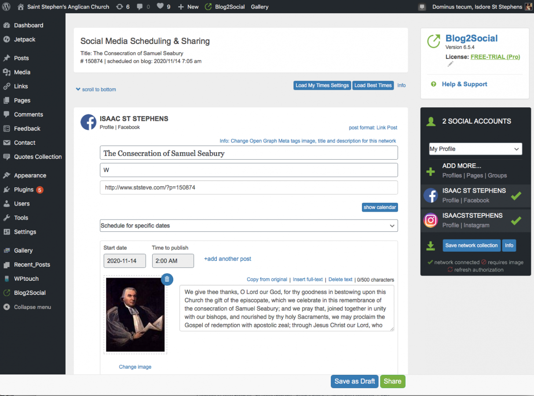Viewport: 534px width, 396px height.
Task: Click the Info button beside Save network collection
Action: coord(509,246)
